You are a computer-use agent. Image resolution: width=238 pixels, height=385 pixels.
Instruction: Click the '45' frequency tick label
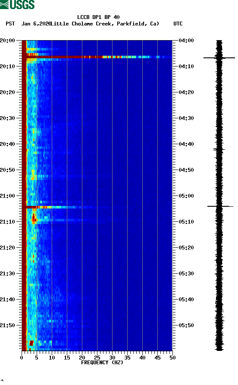coord(157,358)
